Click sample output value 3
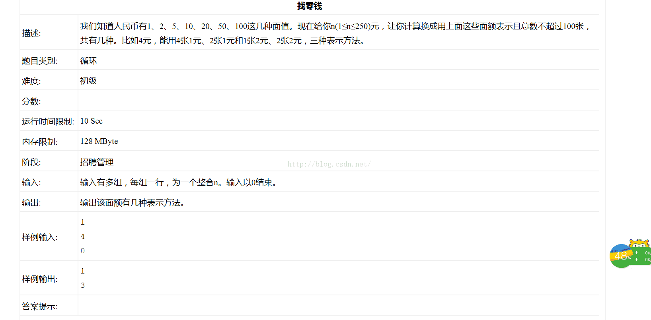The height and width of the screenshot is (320, 651). pos(82,285)
